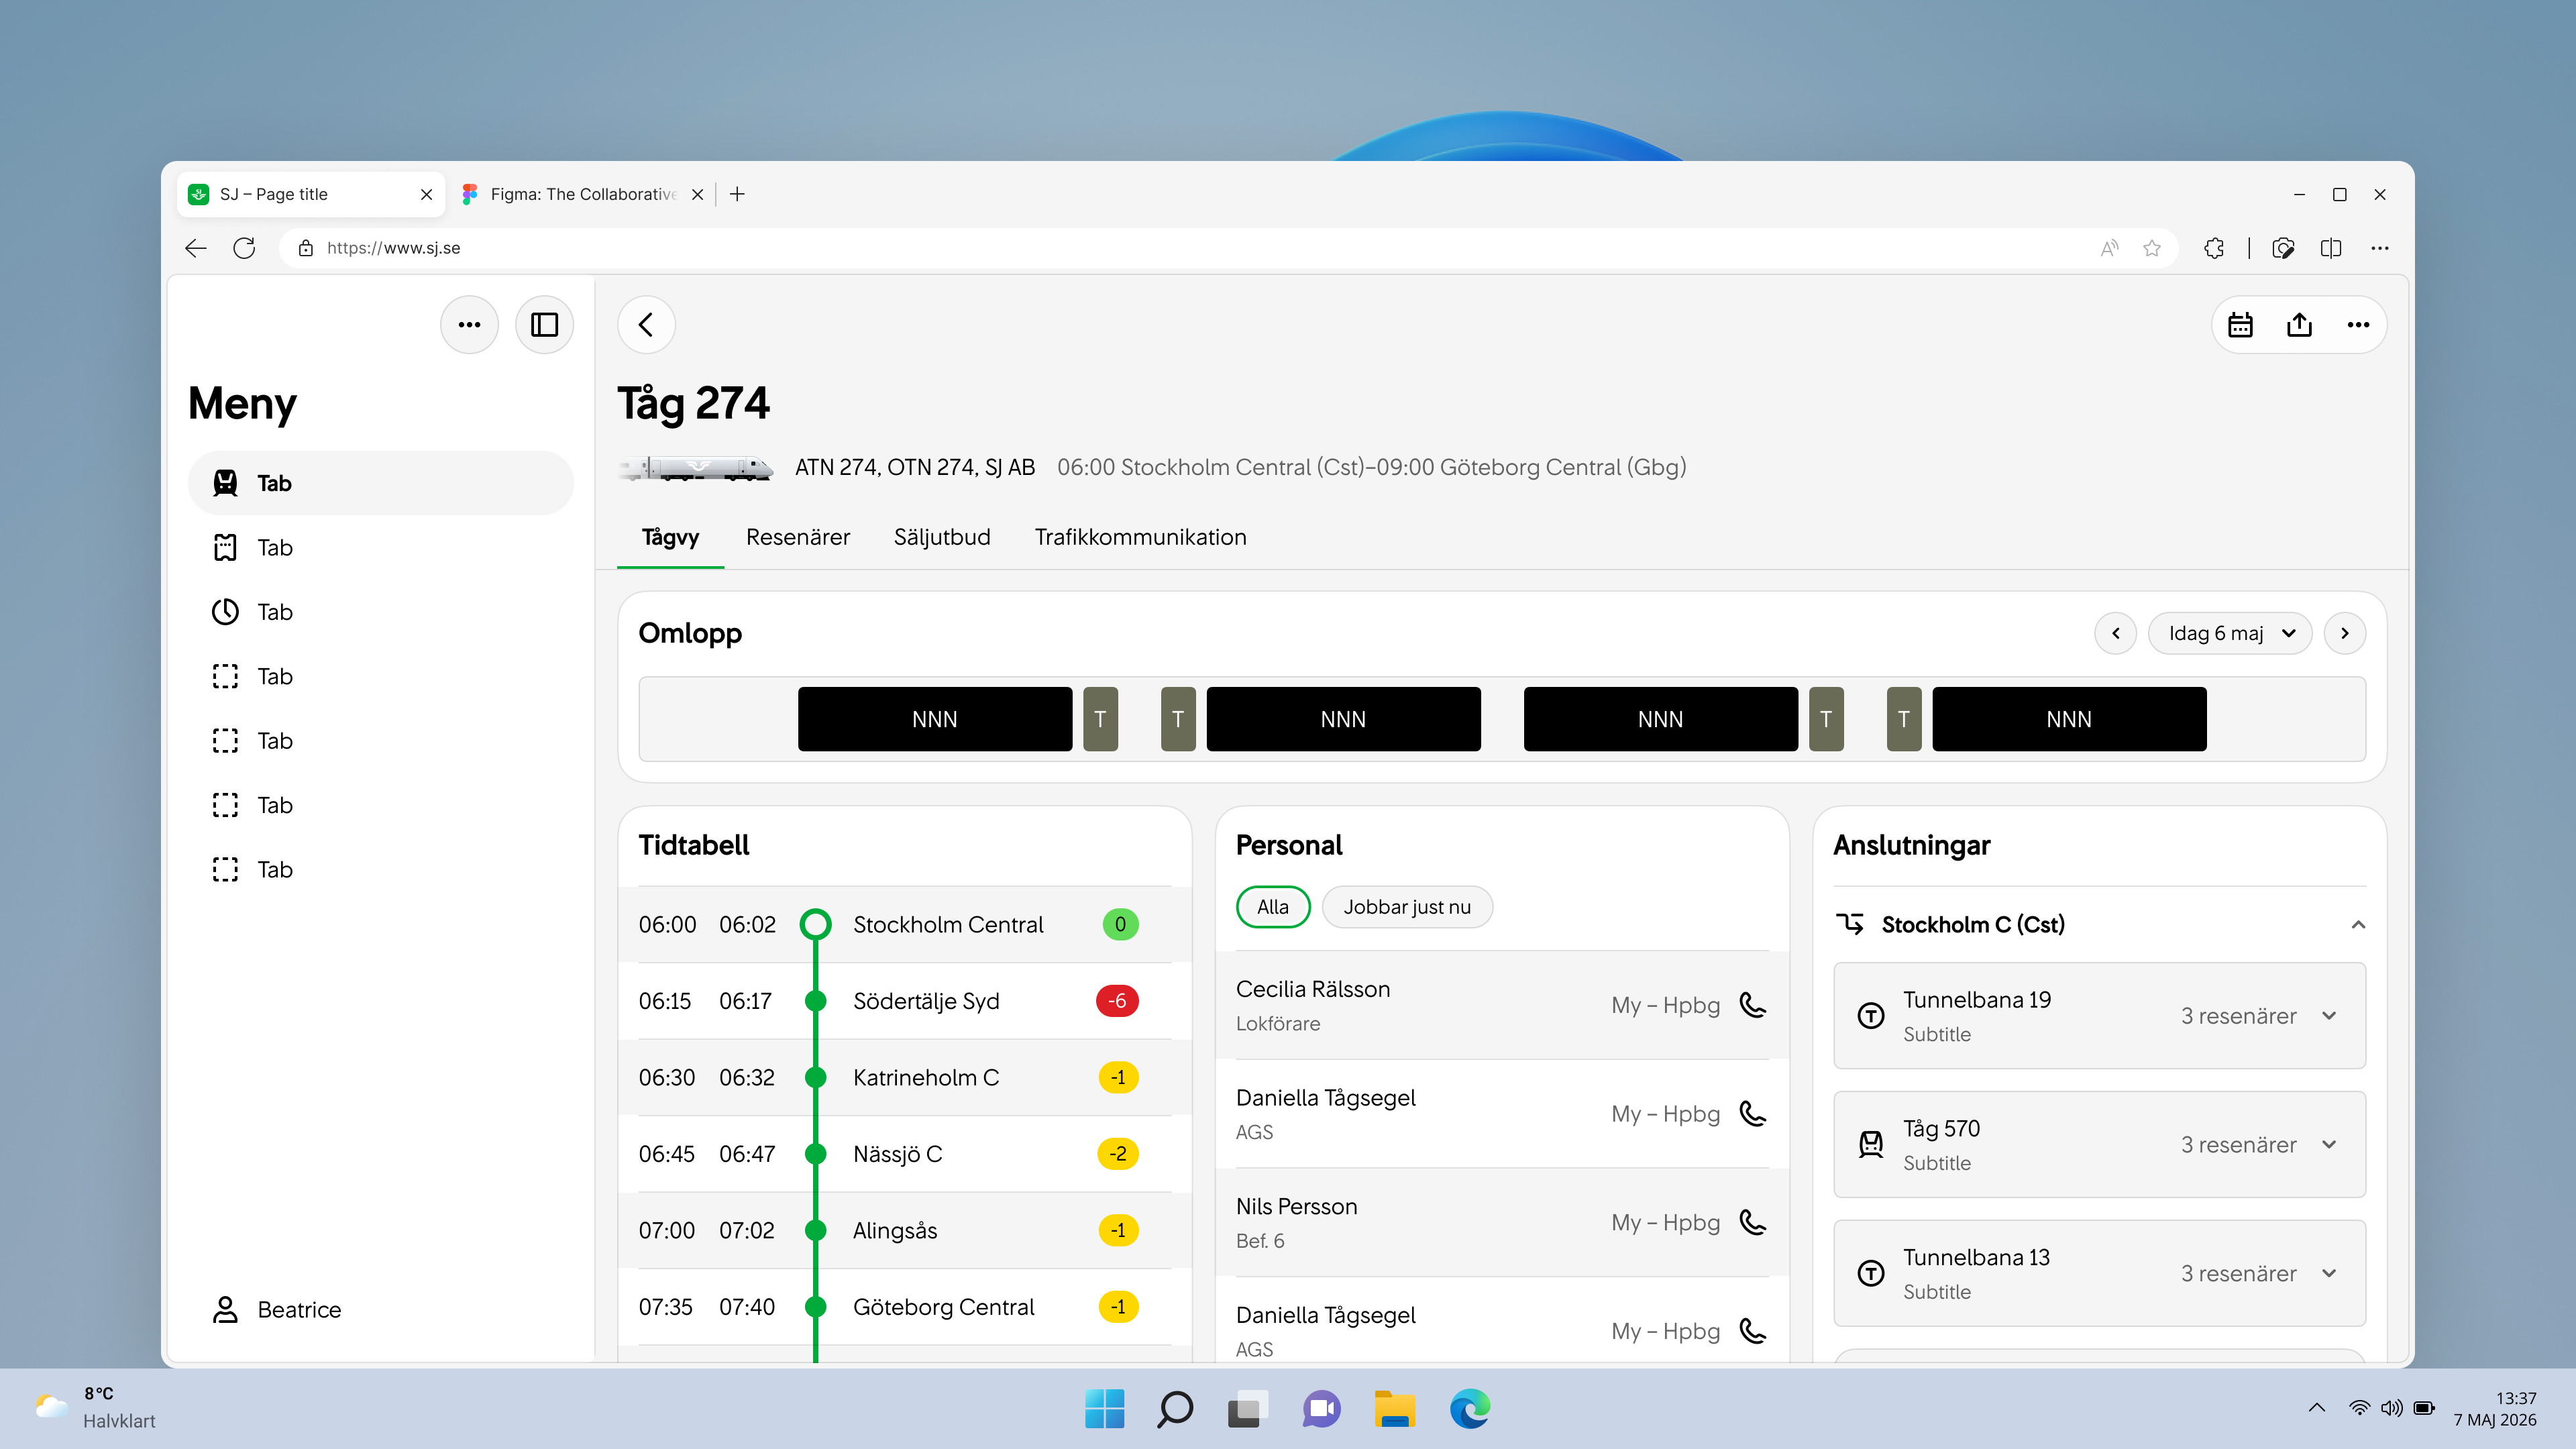Select the Tab with clock icon
The height and width of the screenshot is (1449, 2576).
point(381,612)
